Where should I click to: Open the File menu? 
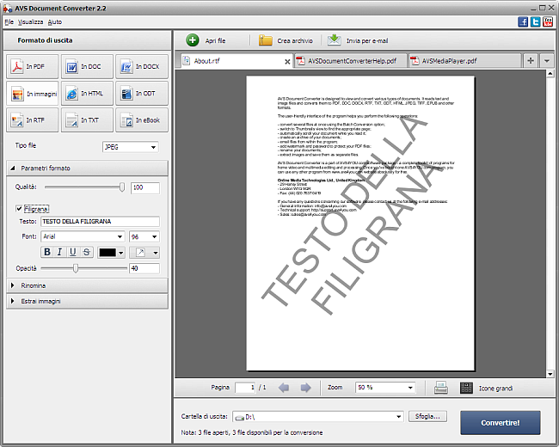[9, 21]
